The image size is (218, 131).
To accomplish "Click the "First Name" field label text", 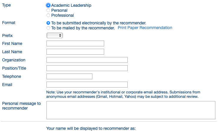I will click(x=12, y=43).
